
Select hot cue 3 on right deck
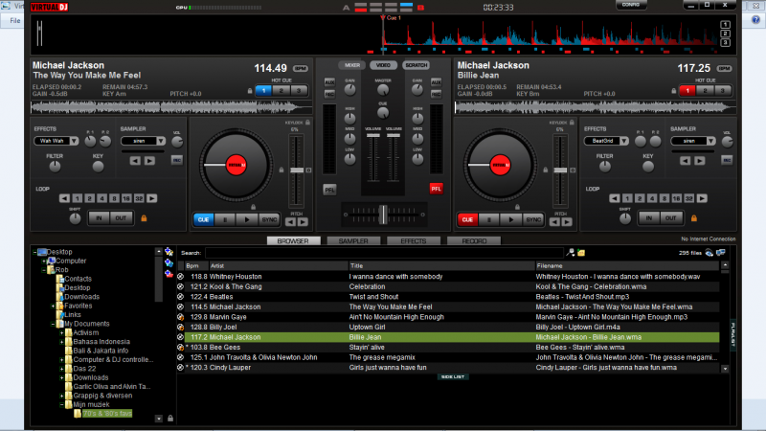pyautogui.click(x=723, y=90)
